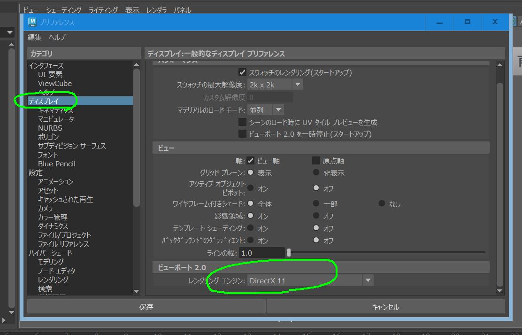Click the 保存 button

coord(146,307)
